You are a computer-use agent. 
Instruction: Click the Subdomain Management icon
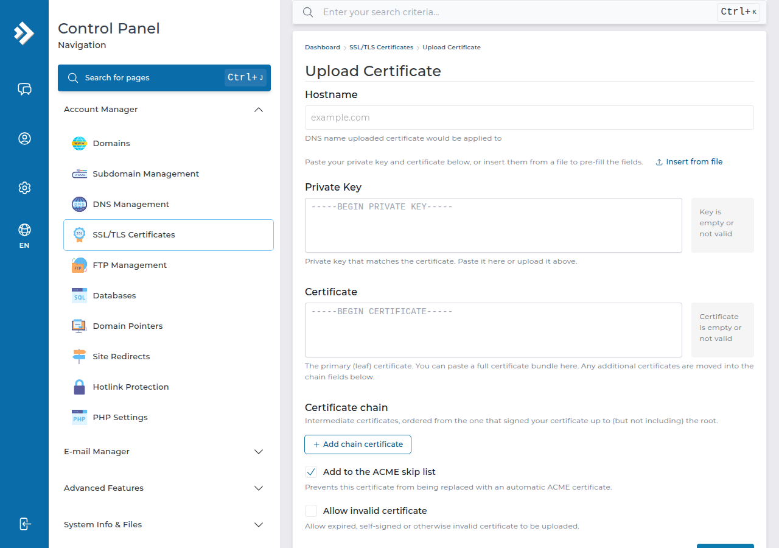(79, 174)
